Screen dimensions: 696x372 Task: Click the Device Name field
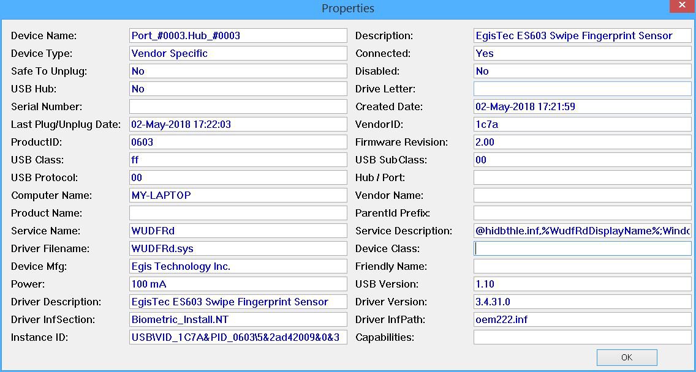point(238,35)
